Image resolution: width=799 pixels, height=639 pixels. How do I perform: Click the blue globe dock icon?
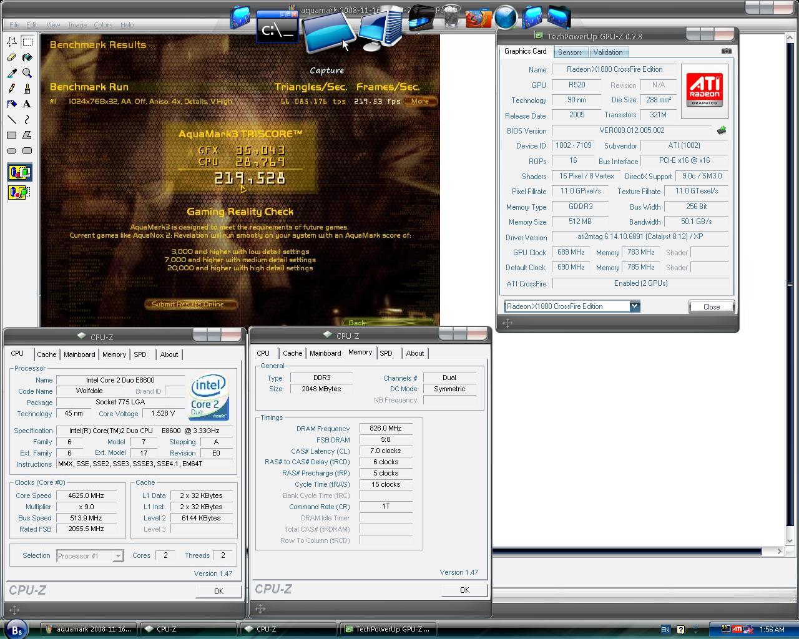[x=506, y=17]
